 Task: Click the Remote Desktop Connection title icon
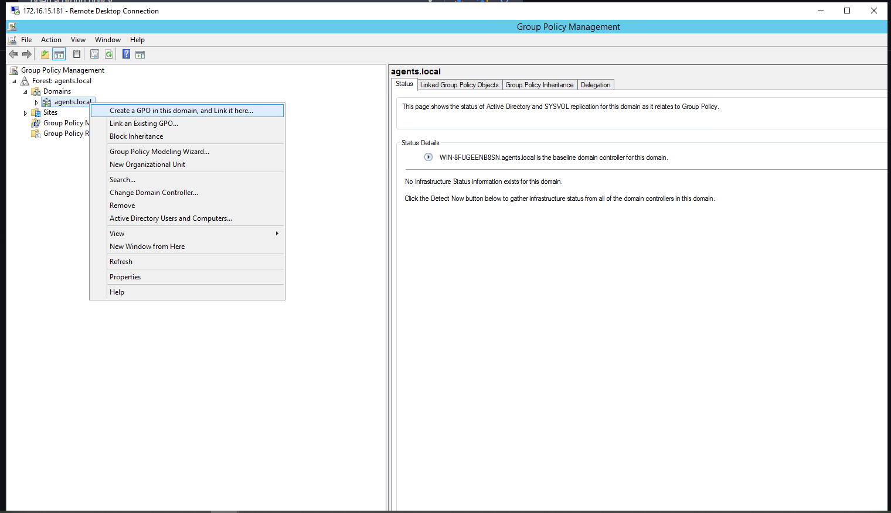tap(15, 11)
